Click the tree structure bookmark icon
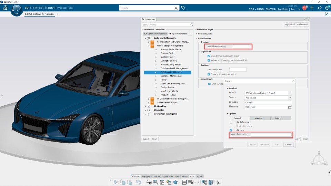The image size is (331, 186). tap(204, 182)
